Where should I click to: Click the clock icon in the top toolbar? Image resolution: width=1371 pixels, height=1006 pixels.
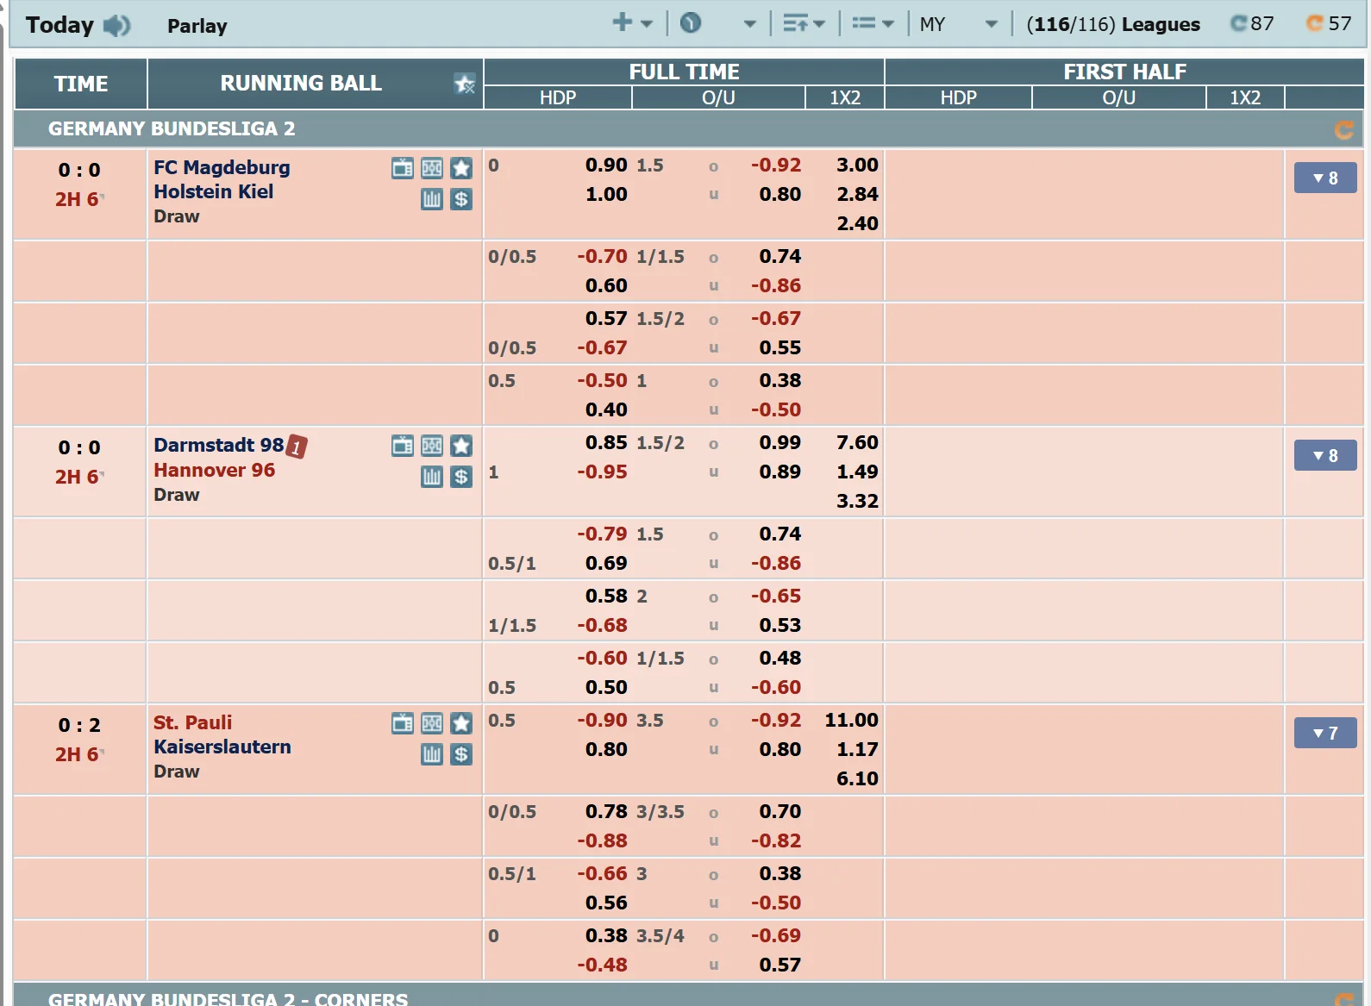click(691, 23)
